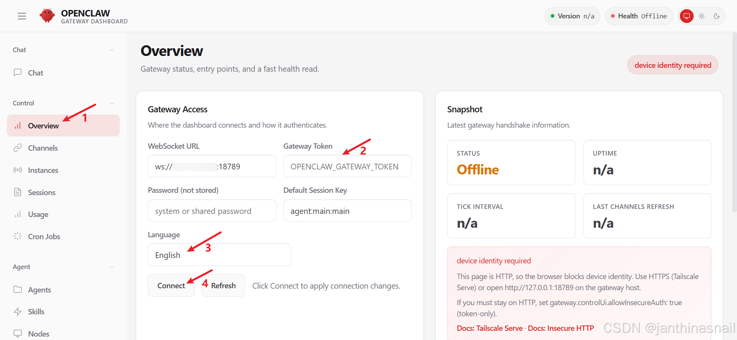Open Docs: Tailscale Serve link
737x340 pixels.
point(490,328)
